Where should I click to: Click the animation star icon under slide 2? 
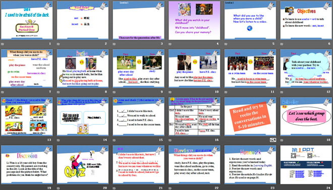coord(58,44)
